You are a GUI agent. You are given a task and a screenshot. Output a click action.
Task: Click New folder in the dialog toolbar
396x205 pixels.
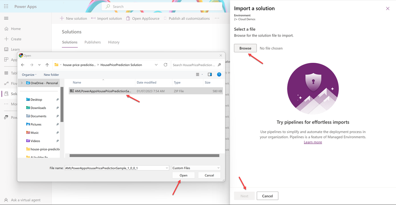click(51, 75)
